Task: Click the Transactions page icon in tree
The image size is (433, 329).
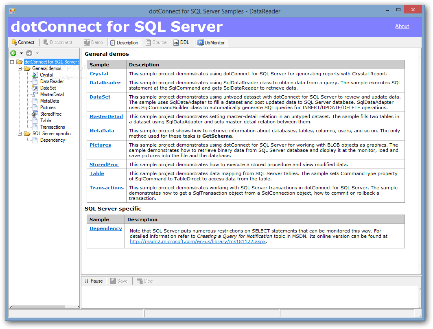Action: pos(35,127)
